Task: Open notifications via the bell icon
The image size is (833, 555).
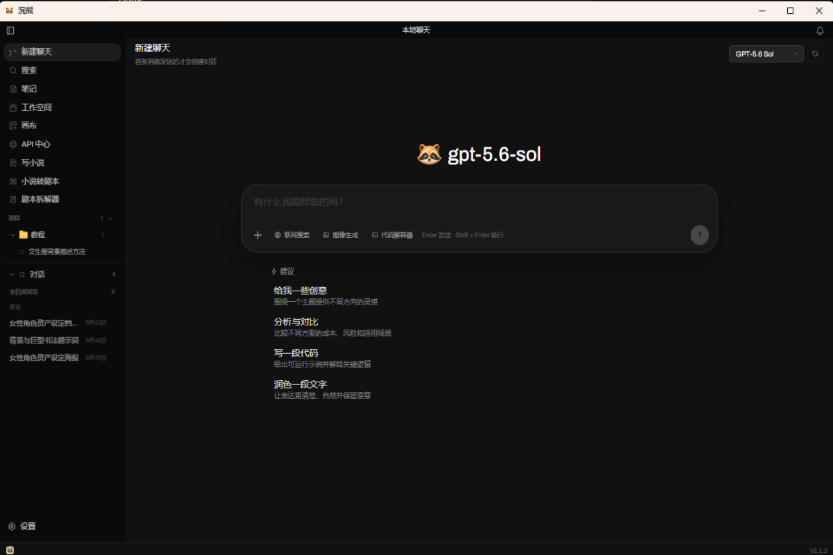Action: (820, 31)
